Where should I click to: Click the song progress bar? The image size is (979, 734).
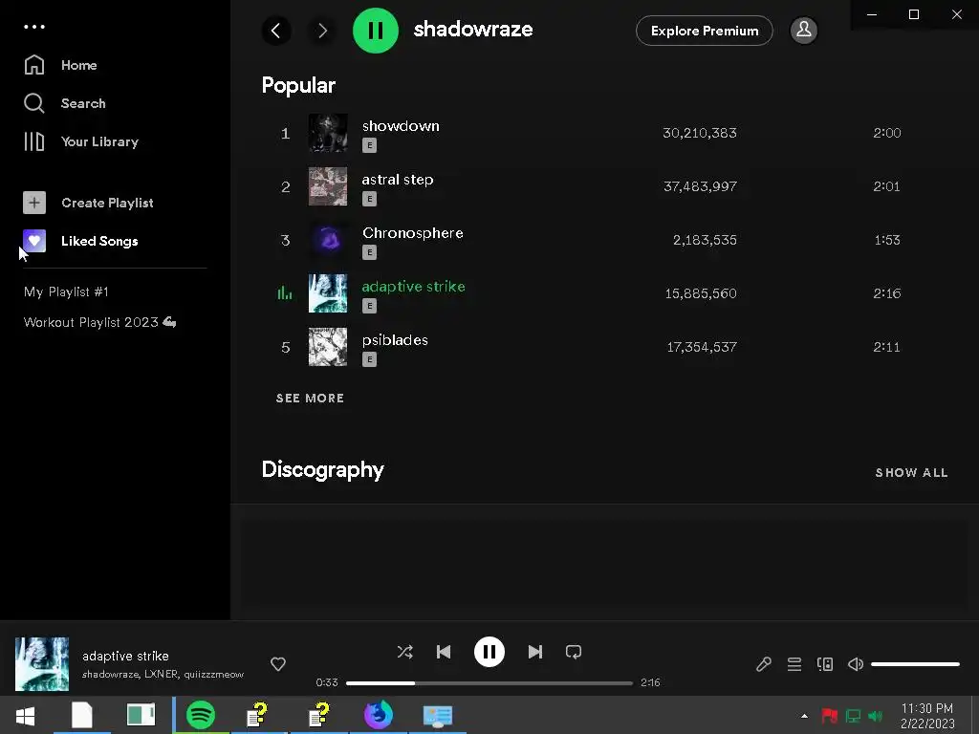coord(489,682)
